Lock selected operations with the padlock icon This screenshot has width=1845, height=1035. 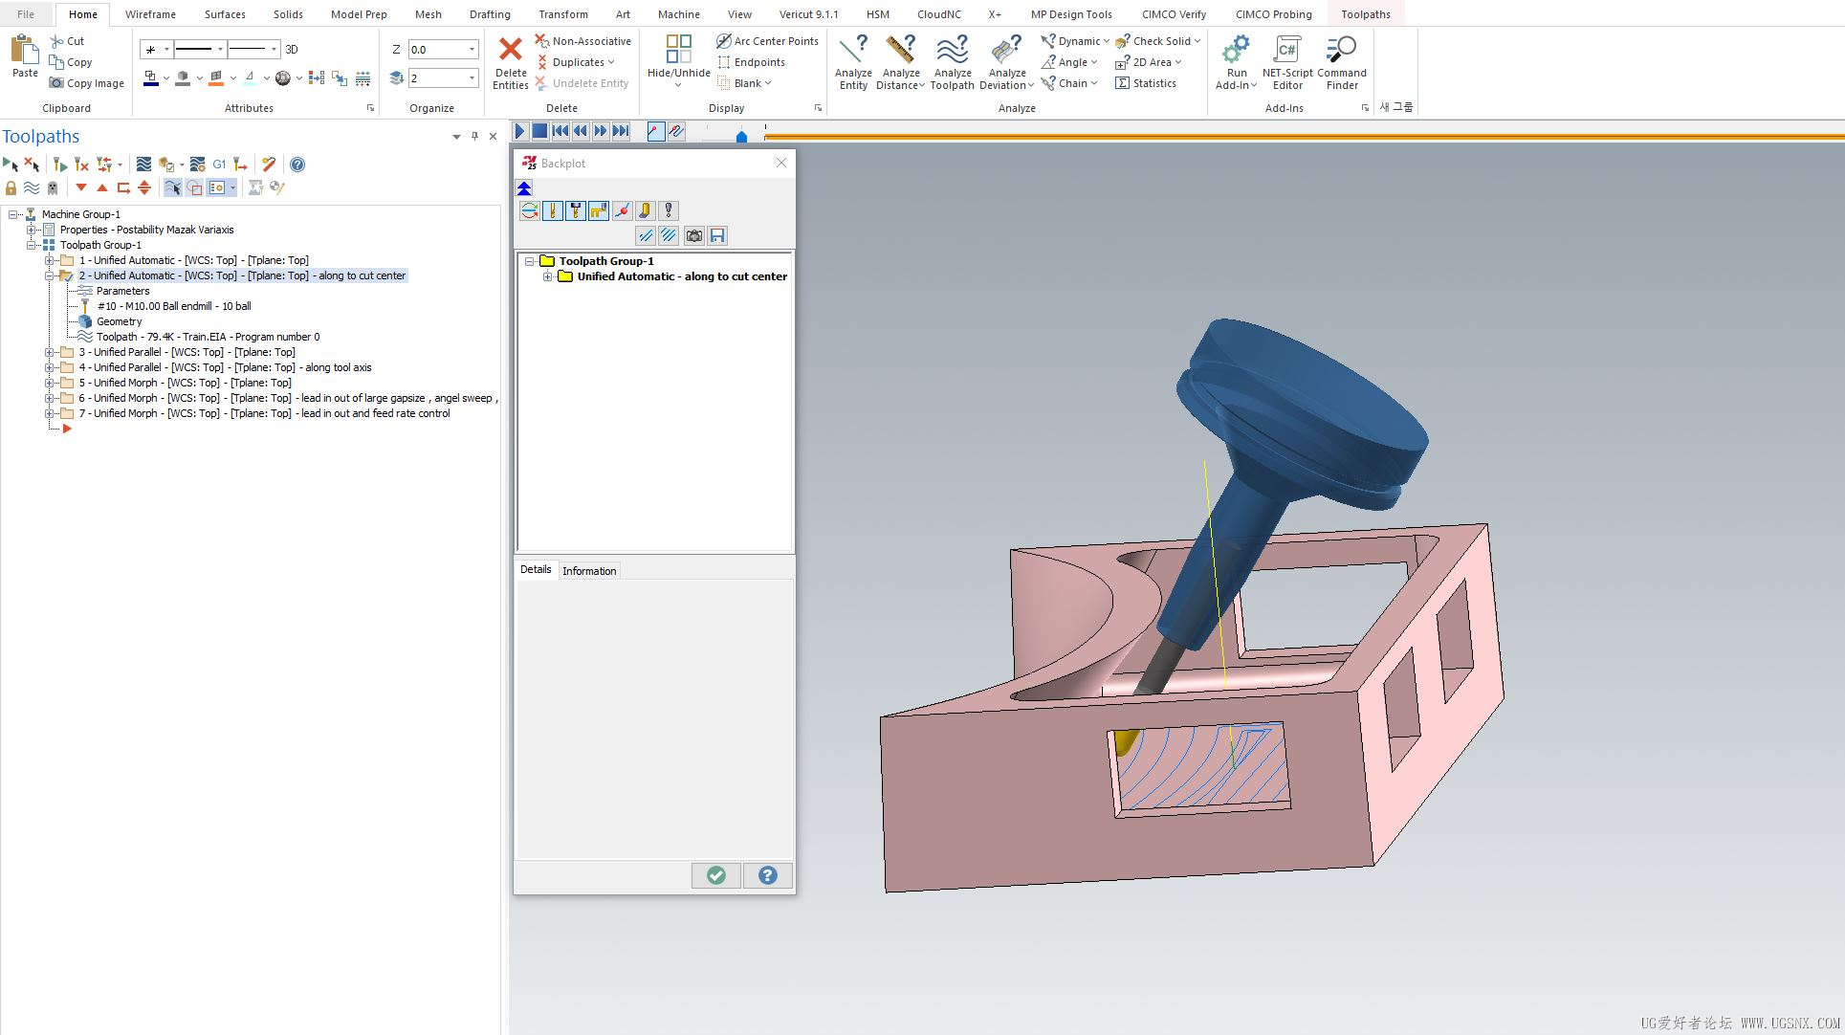11,188
